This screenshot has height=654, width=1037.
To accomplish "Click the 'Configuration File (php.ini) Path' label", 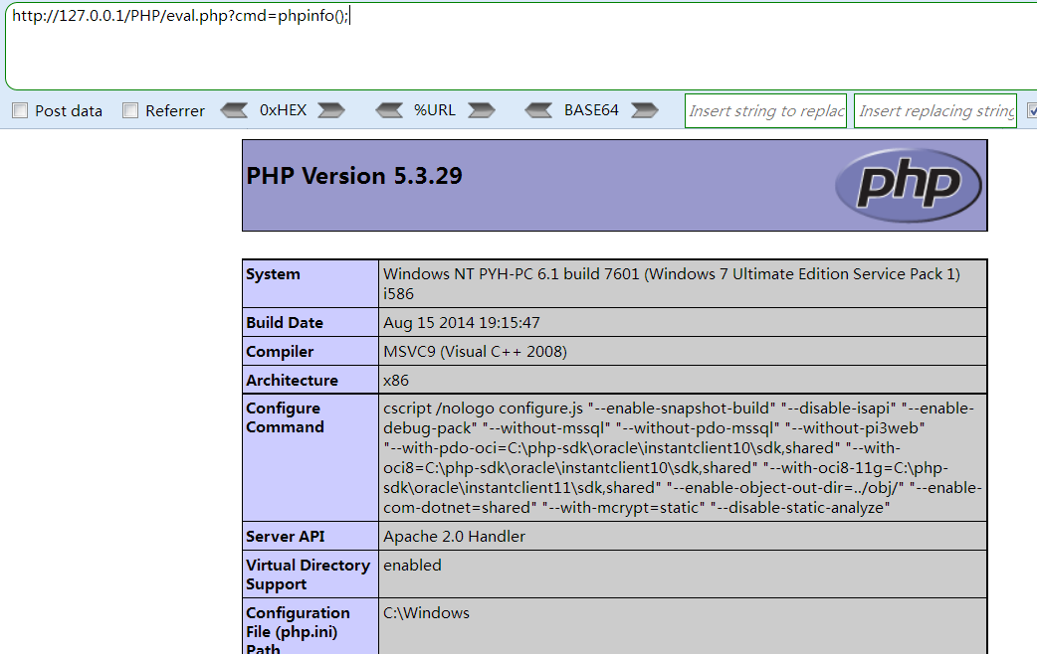I will 298,631.
